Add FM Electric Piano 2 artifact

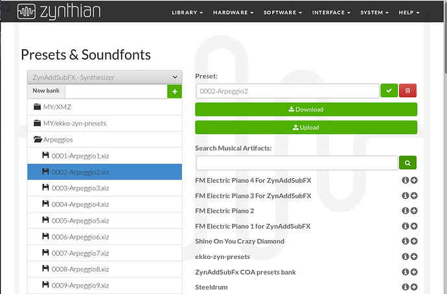click(414, 210)
